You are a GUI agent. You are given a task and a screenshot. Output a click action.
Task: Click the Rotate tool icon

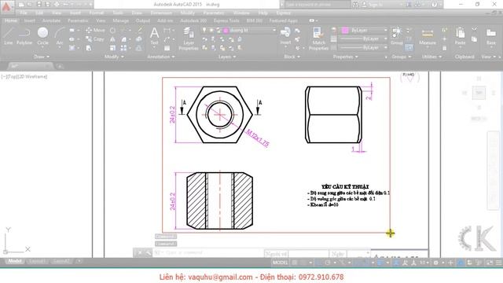(x=112, y=31)
